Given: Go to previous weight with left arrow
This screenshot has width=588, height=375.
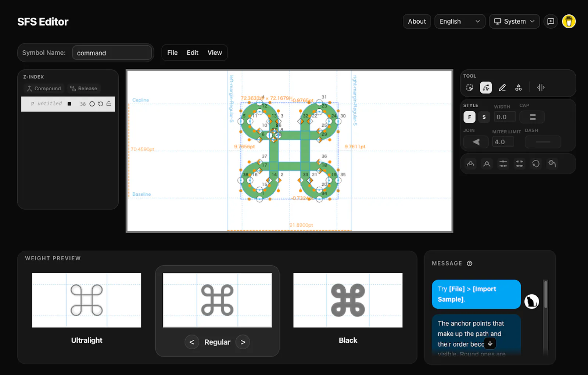Looking at the screenshot, I should click(192, 342).
